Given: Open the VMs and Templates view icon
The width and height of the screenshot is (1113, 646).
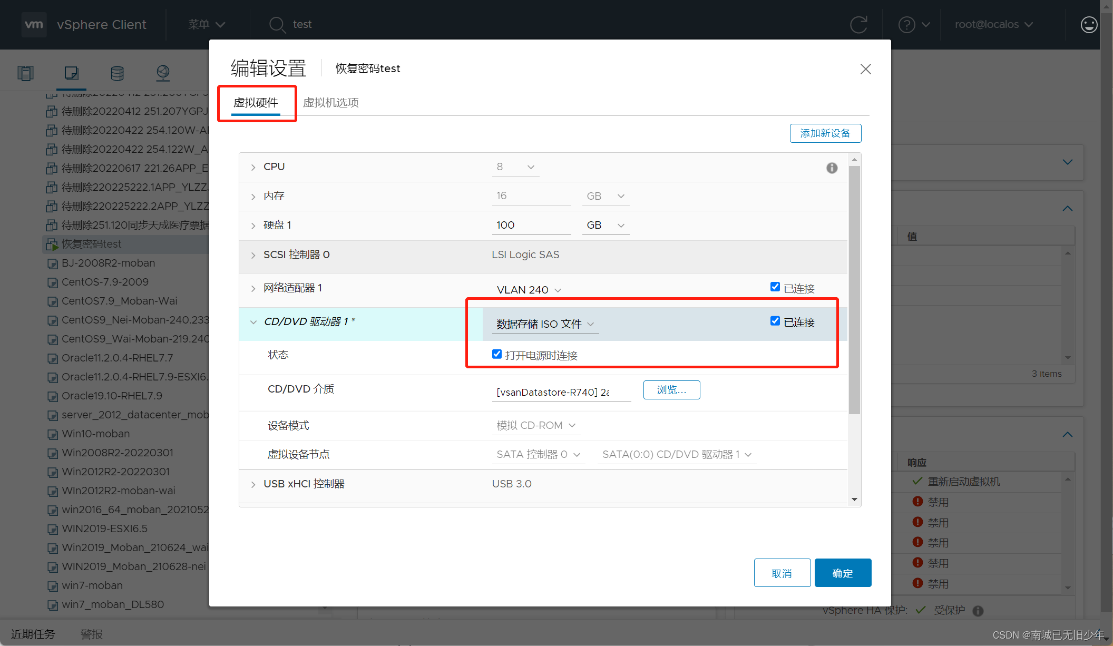Looking at the screenshot, I should point(72,73).
